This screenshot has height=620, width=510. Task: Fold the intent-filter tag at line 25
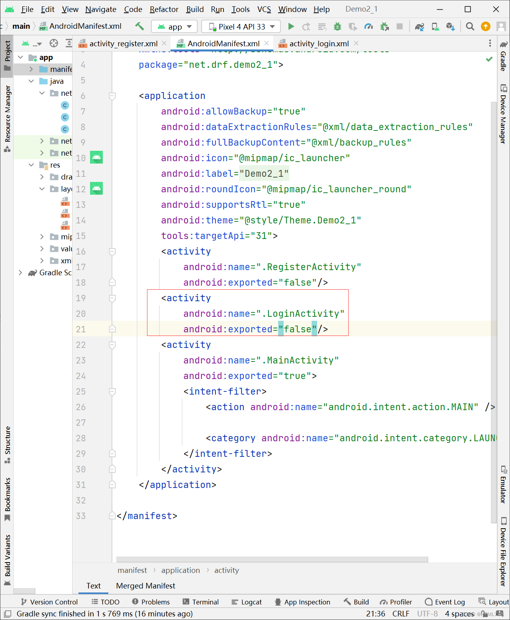[112, 391]
